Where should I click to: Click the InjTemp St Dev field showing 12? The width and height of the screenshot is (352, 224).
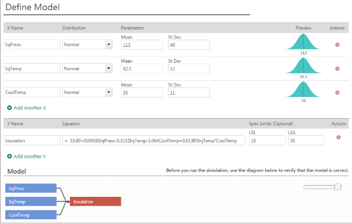point(189,69)
